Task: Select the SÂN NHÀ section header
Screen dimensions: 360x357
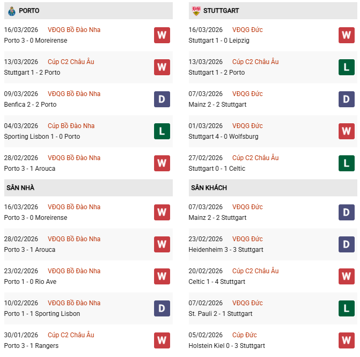Action: click(20, 188)
